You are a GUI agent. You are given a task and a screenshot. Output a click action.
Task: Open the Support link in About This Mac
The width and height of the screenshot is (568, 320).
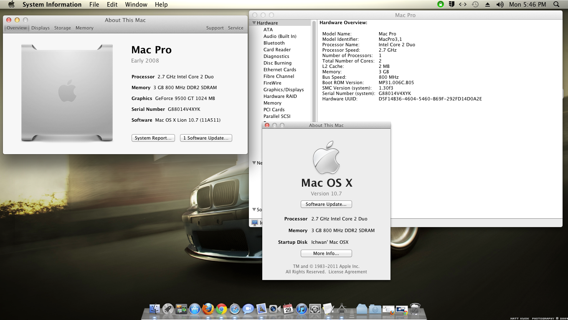[x=215, y=28]
